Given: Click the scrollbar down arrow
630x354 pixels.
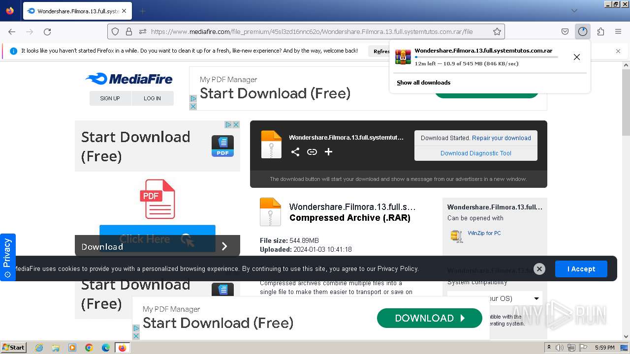Looking at the screenshot, I should 626,336.
